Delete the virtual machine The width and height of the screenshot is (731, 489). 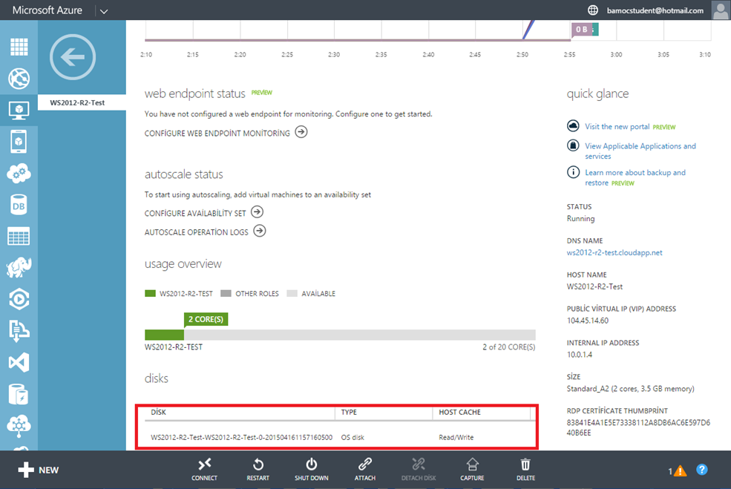525,470
